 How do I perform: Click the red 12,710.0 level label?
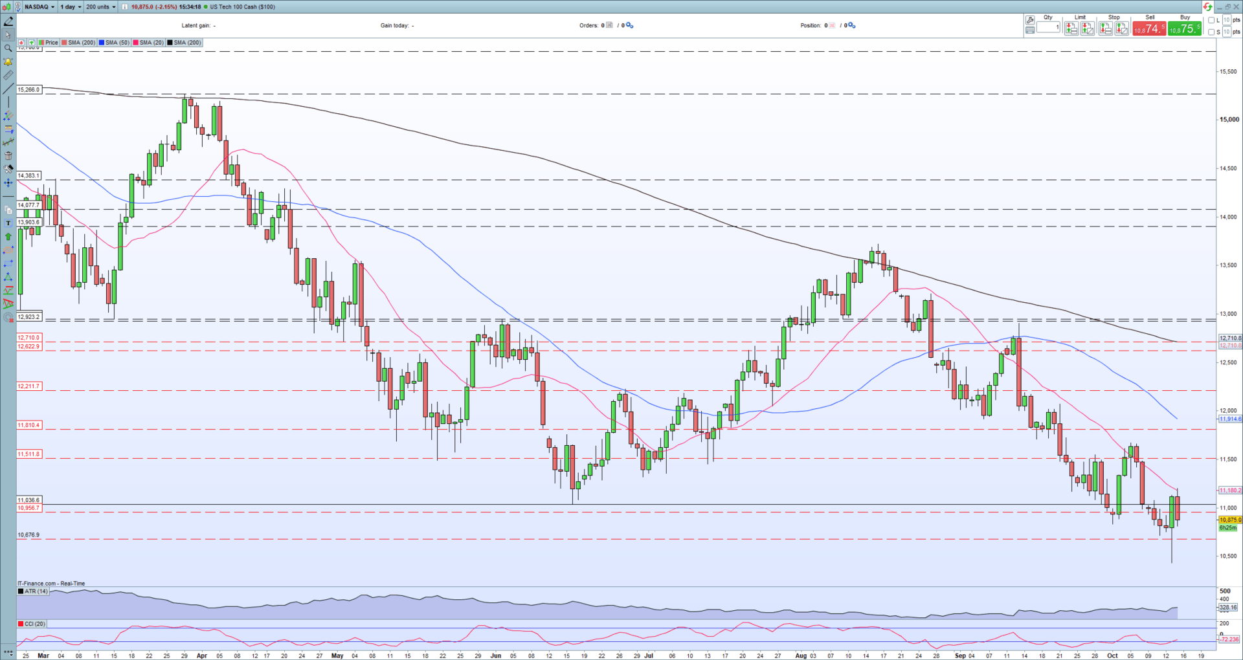pyautogui.click(x=29, y=338)
